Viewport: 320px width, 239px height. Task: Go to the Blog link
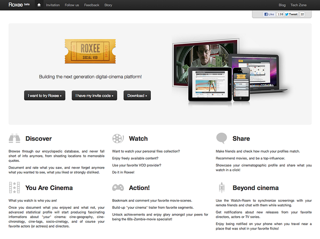coord(282,5)
